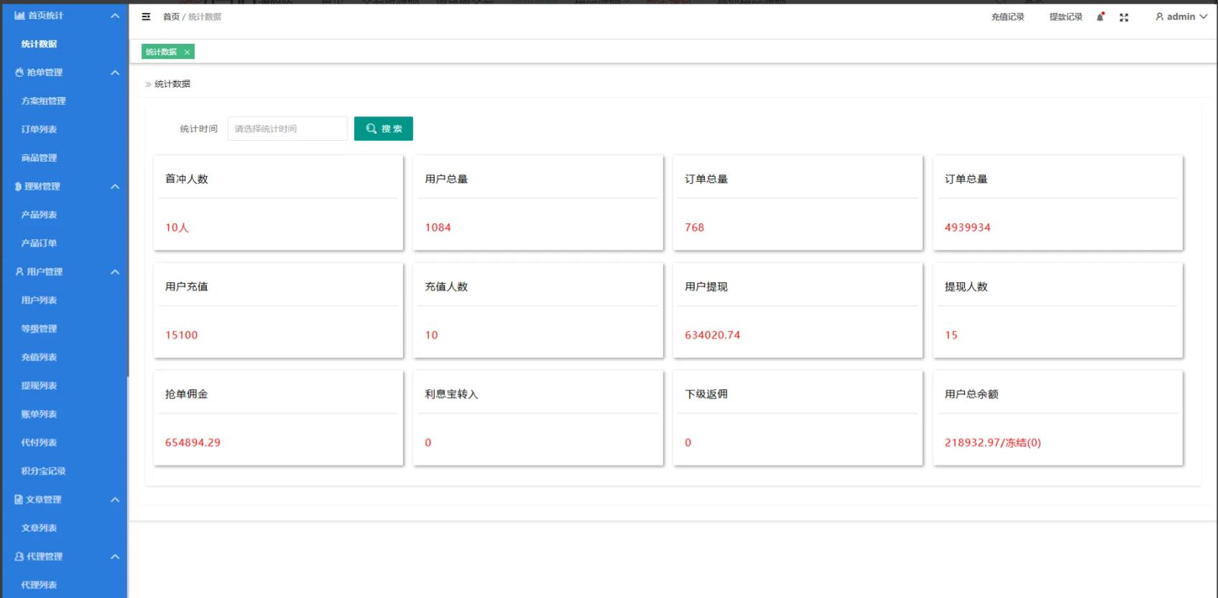Collapse the 首页统计 menu chevron
The width and height of the screenshot is (1218, 598).
[x=115, y=16]
